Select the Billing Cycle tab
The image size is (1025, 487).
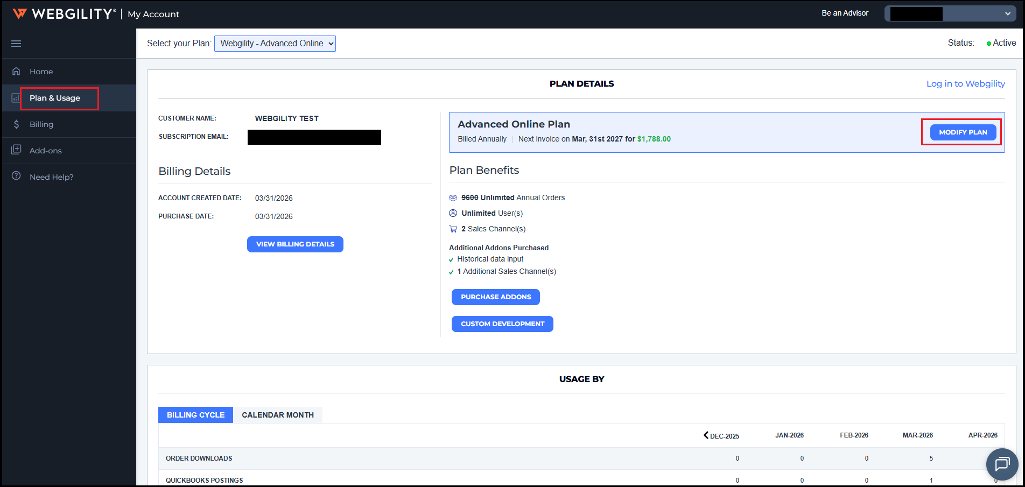point(195,415)
